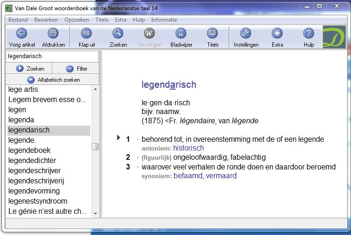Click the Klap uit toolbar icon
The height and width of the screenshot is (235, 351).
[x=87, y=33]
